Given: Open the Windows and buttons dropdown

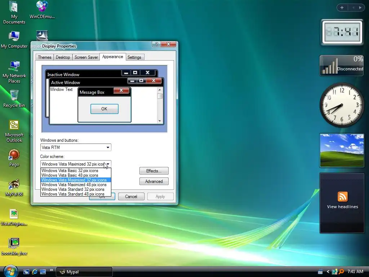Looking at the screenshot, I should pyautogui.click(x=76, y=148).
